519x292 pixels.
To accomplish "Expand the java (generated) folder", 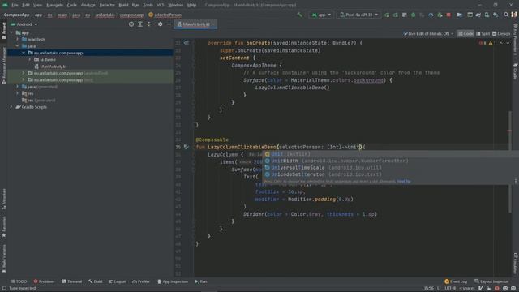I will click(18, 87).
